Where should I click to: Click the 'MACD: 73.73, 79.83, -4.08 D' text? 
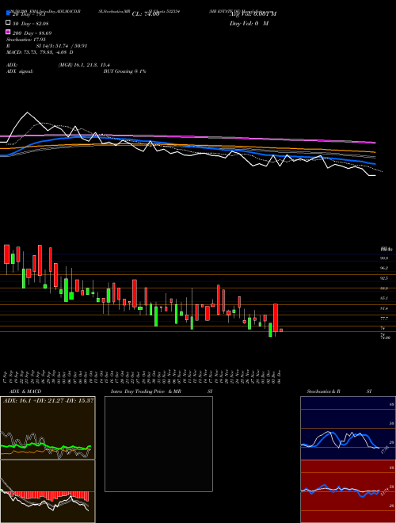click(x=40, y=52)
